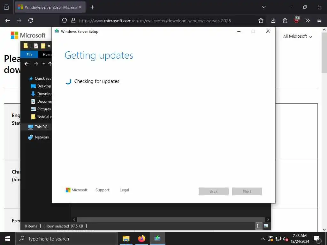Click web page vertical scrollbar thumb

pyautogui.click(x=324, y=52)
